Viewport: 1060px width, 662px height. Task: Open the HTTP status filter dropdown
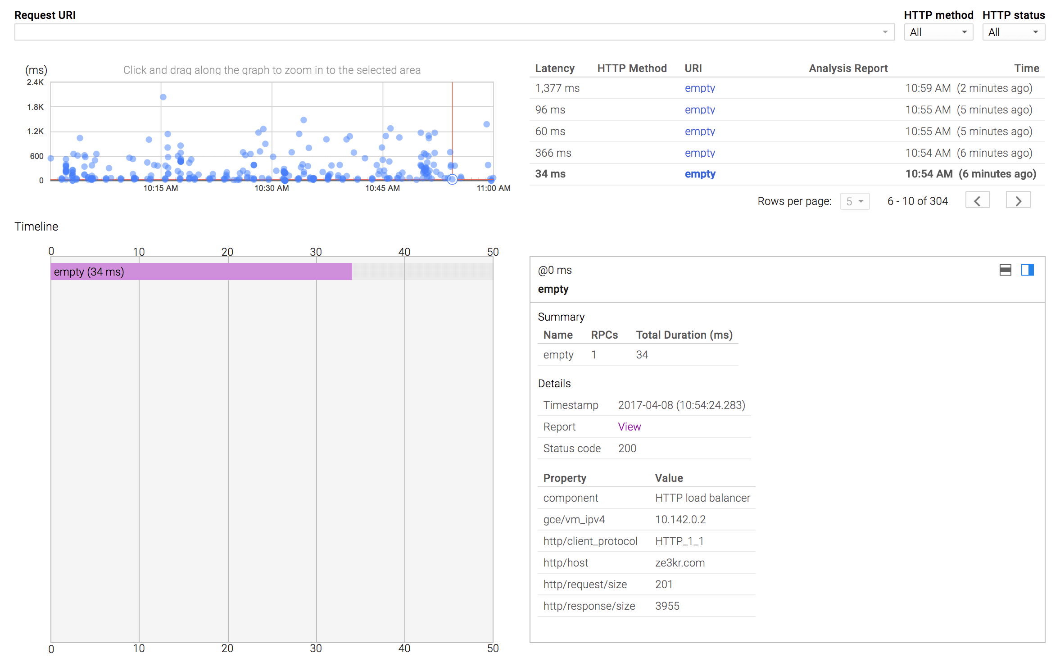pos(1013,32)
